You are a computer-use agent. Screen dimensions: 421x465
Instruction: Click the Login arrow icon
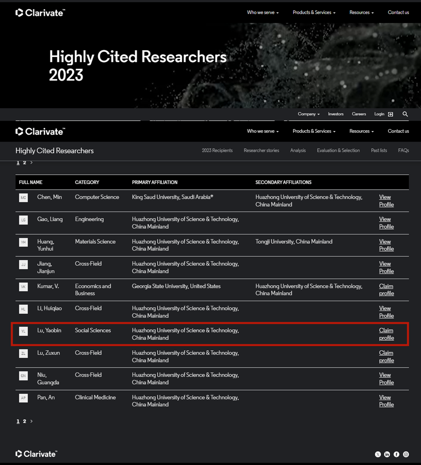pos(390,114)
